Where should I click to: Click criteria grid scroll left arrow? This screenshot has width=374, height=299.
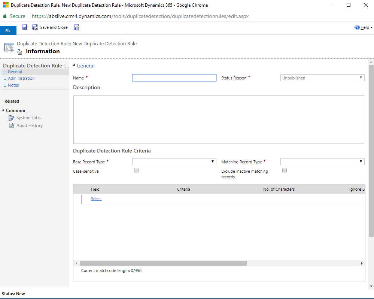click(x=76, y=263)
